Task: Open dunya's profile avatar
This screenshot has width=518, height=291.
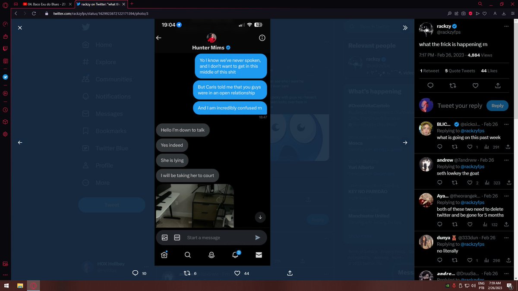Action: click(426, 242)
